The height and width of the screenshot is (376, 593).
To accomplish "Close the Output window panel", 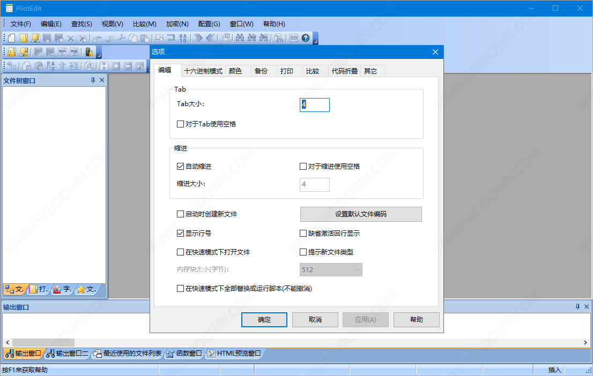I will pyautogui.click(x=585, y=307).
